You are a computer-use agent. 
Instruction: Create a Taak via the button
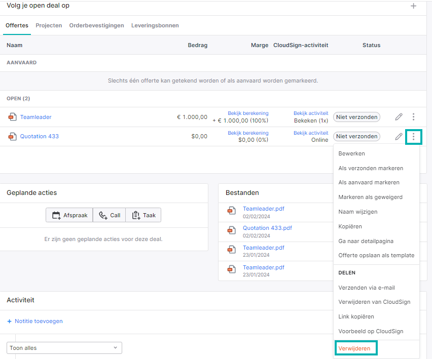[143, 215]
